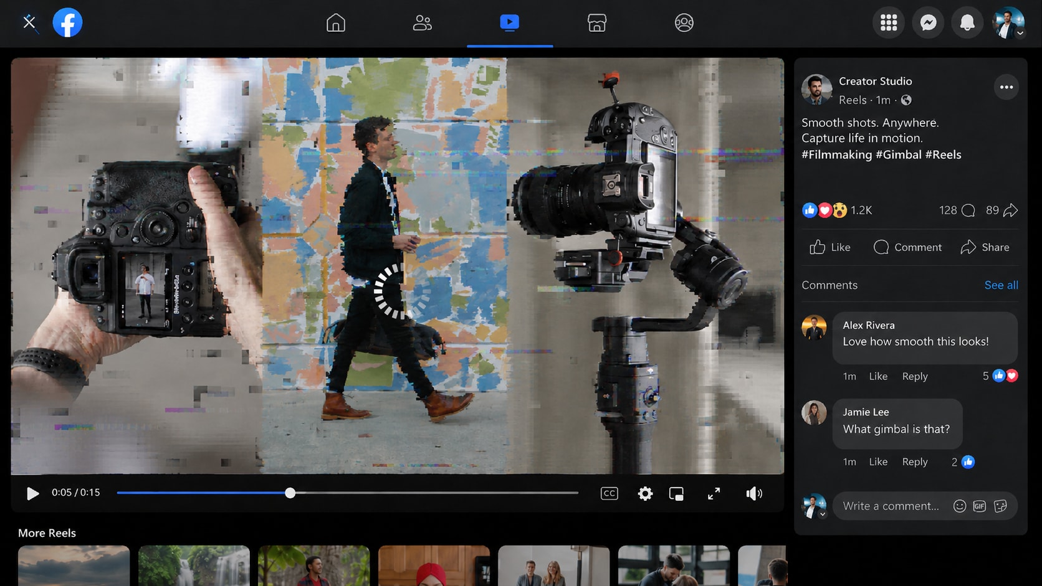Open the apps grid menu
The width and height of the screenshot is (1042, 586).
[x=889, y=23]
